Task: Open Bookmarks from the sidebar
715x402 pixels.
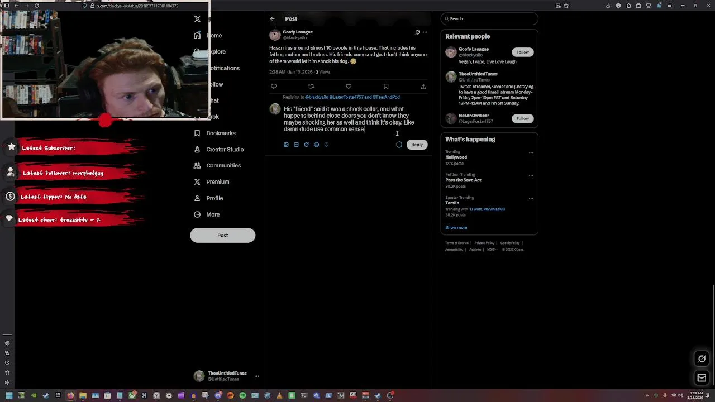Action: 214,133
